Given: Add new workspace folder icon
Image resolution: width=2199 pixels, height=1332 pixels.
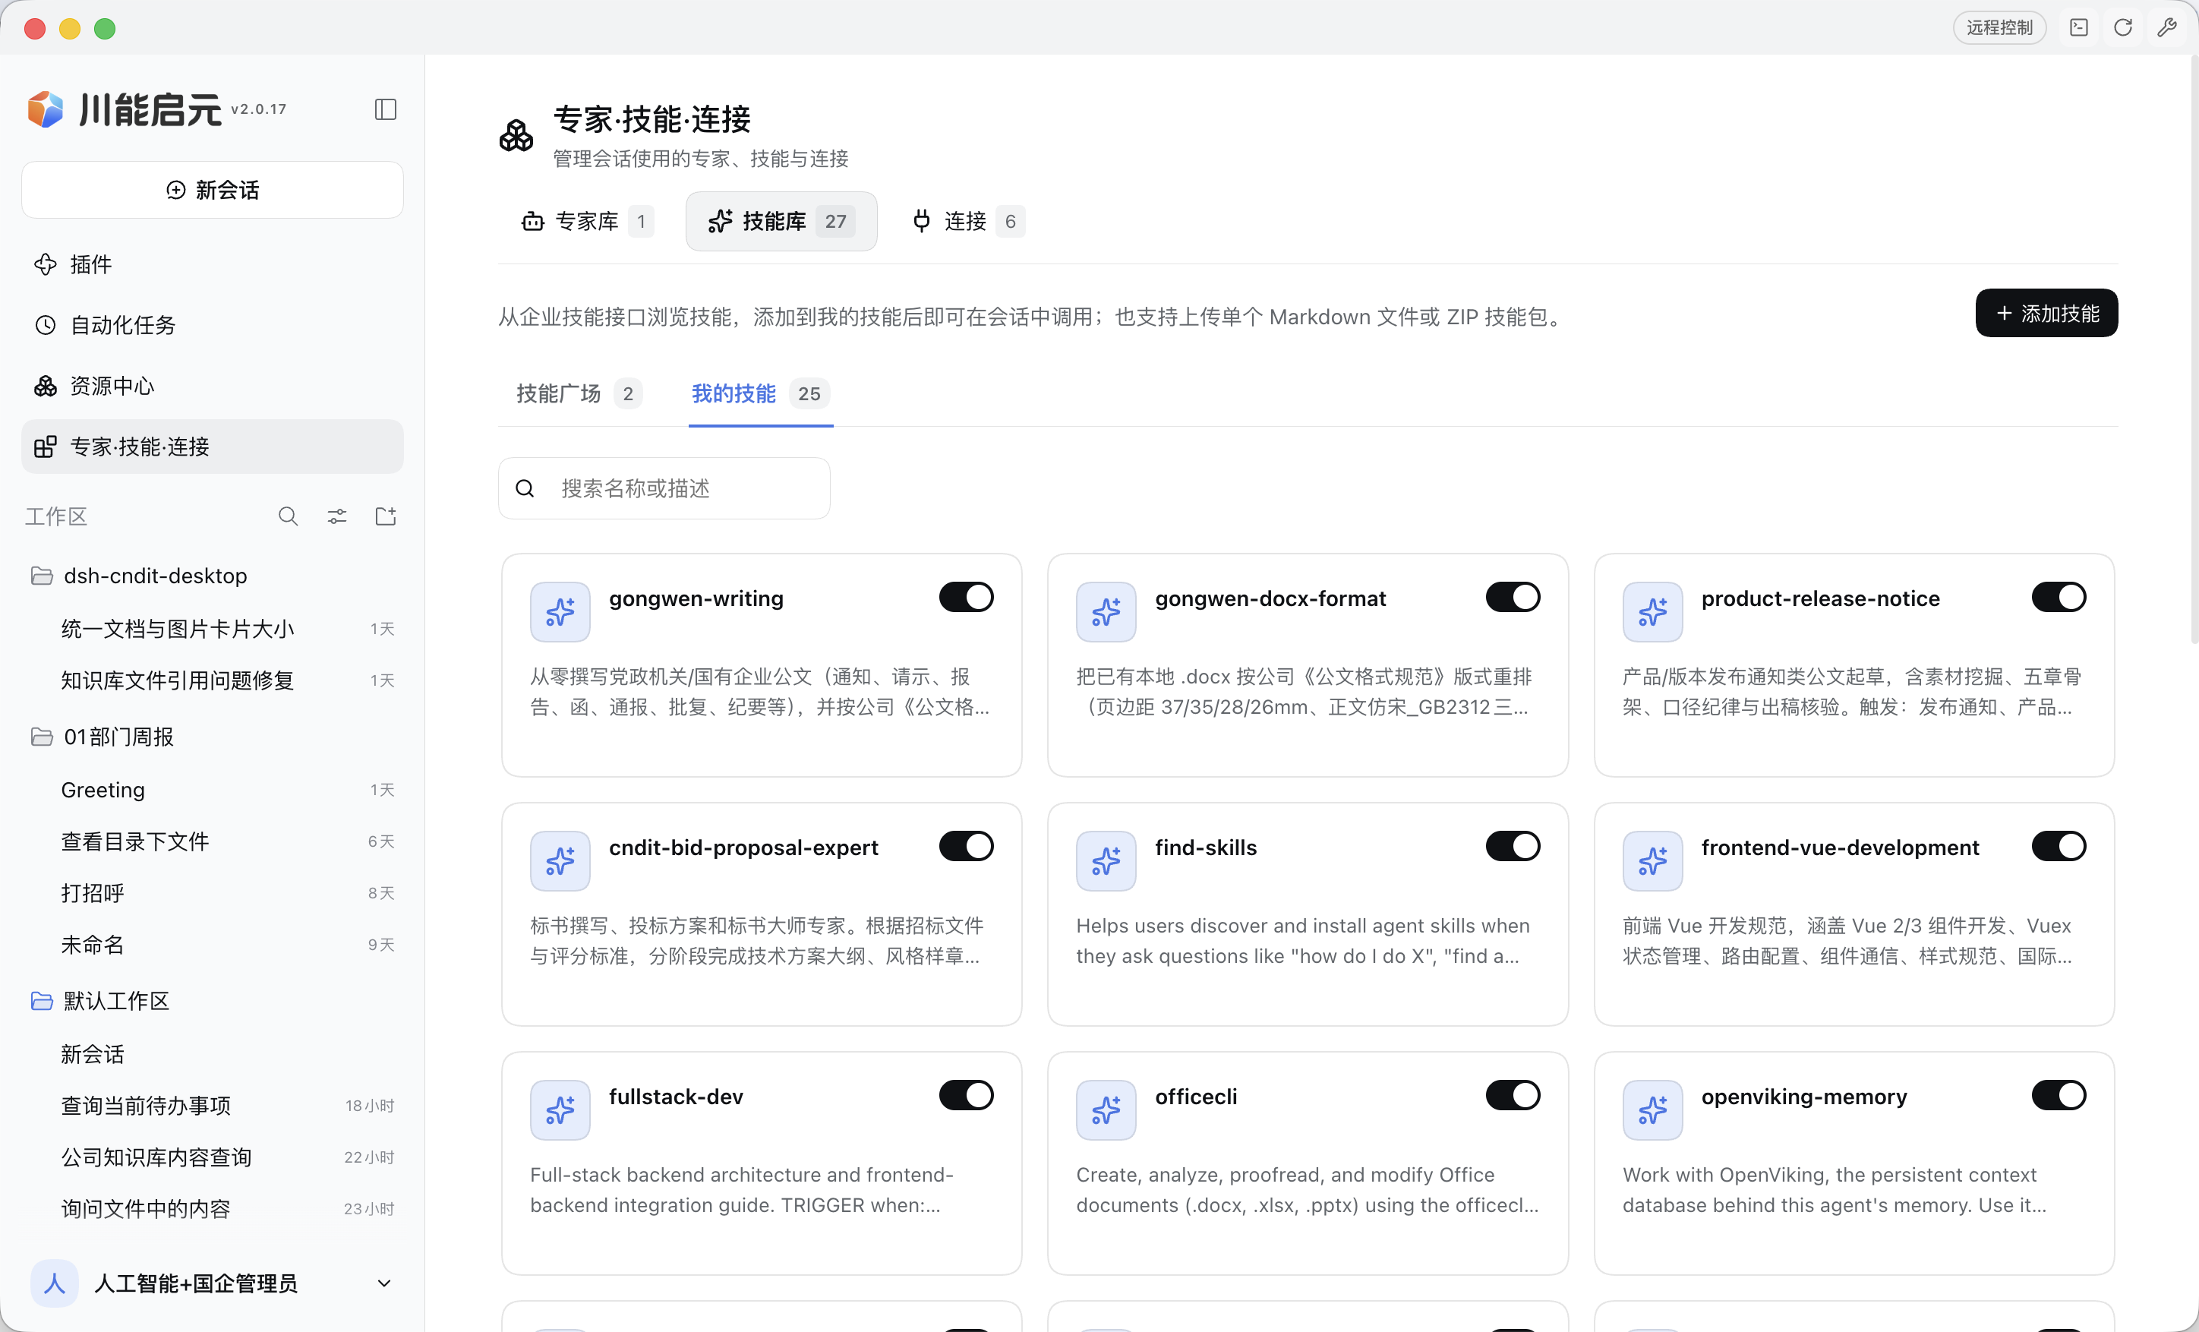Looking at the screenshot, I should tap(386, 516).
